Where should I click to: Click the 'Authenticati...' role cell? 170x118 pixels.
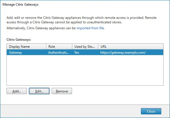click(x=58, y=52)
